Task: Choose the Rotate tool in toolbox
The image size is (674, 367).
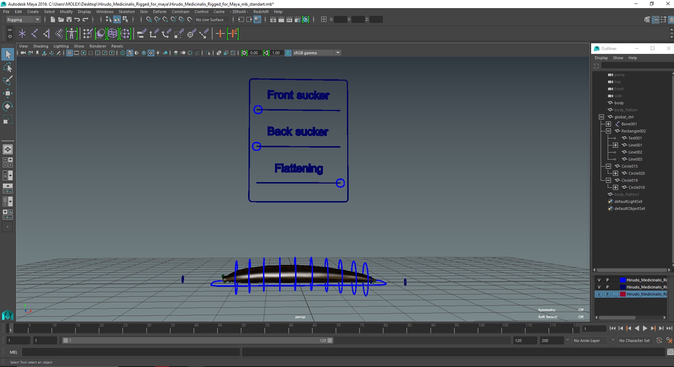Action: tap(8, 106)
